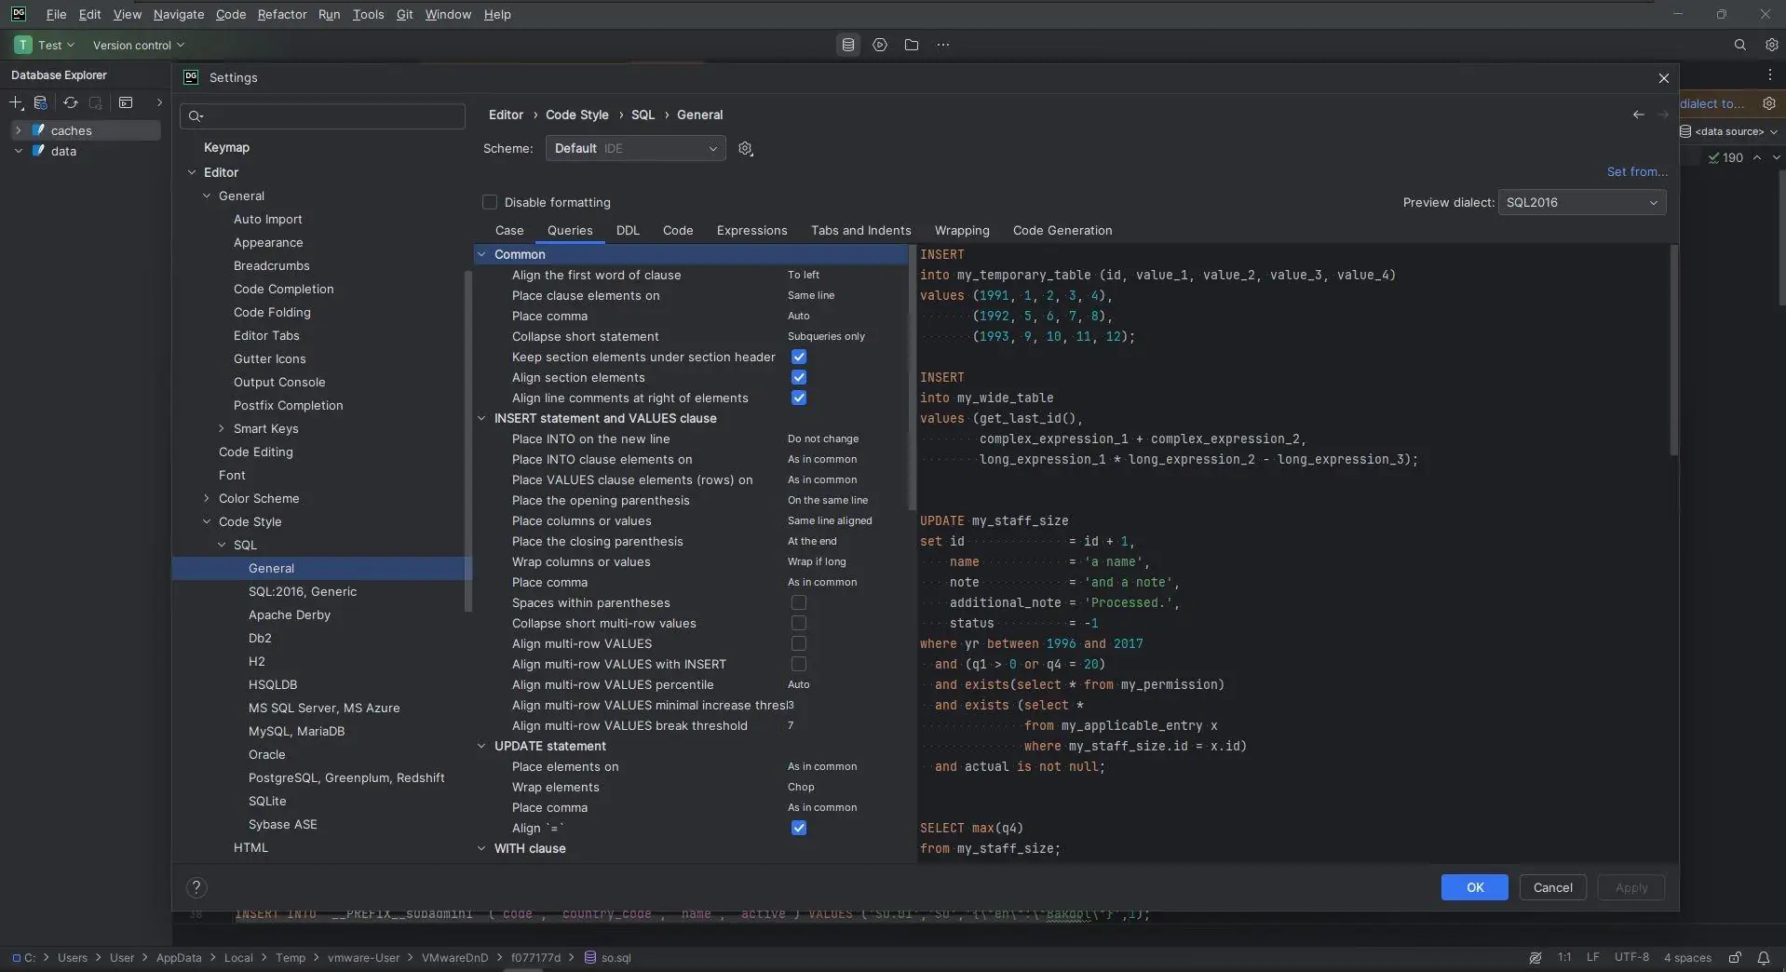This screenshot has height=972, width=1786.
Task: Open the notifications bell in status bar
Action: pyautogui.click(x=1764, y=957)
